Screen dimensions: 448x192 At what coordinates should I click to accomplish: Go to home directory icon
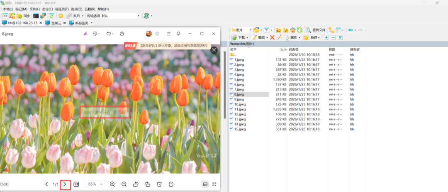292,30
